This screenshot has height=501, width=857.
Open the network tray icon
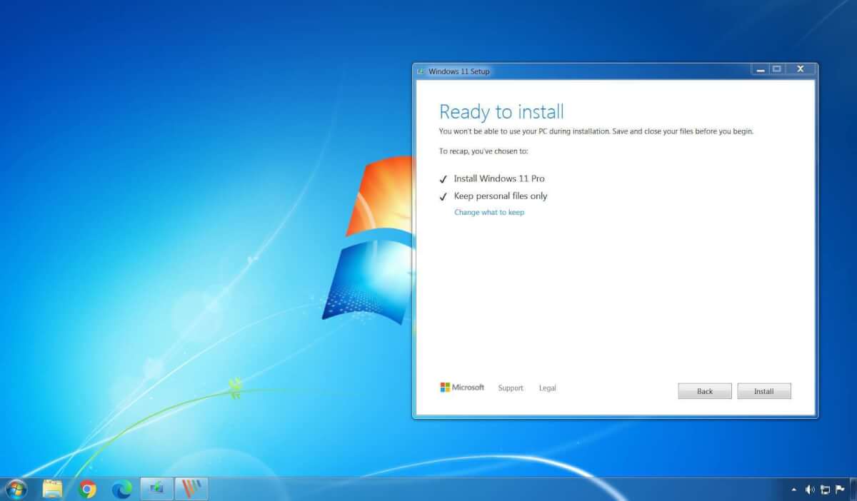[x=825, y=490]
